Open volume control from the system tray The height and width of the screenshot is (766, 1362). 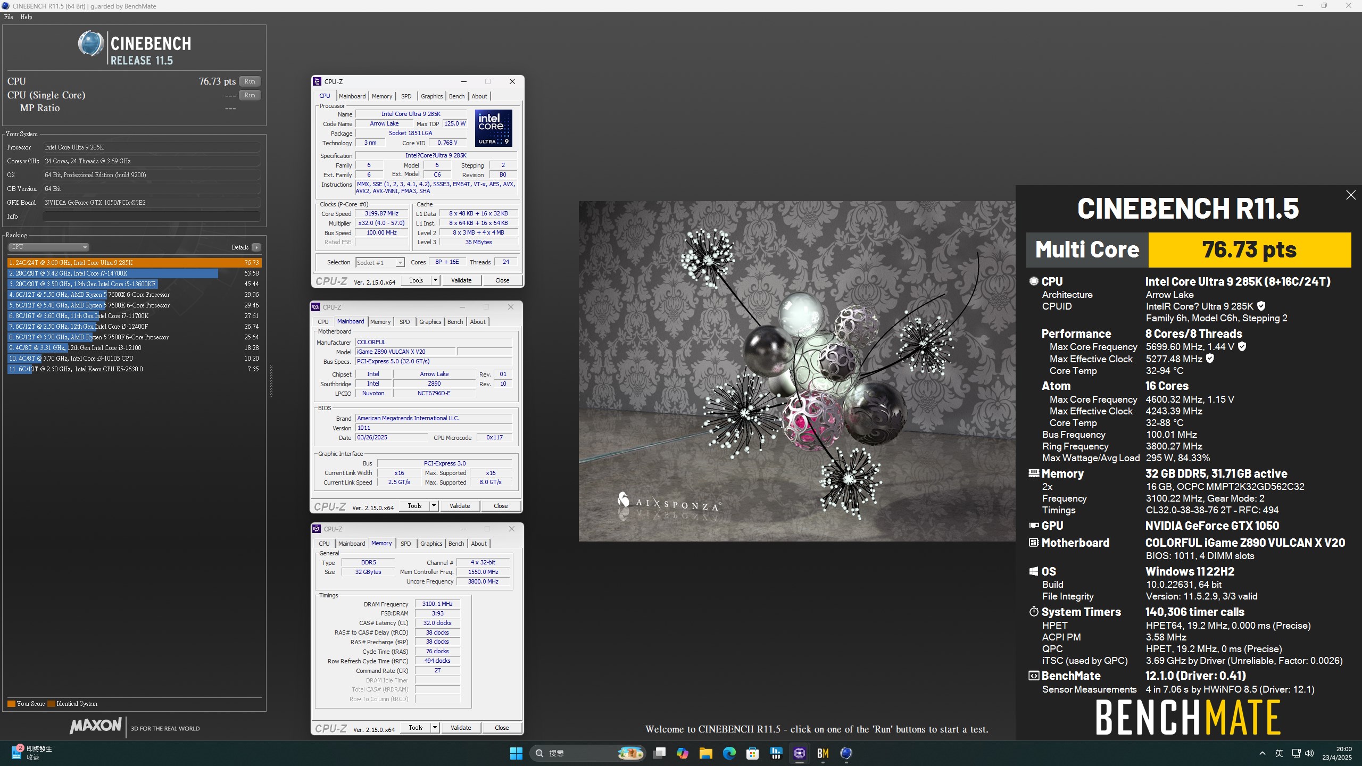pos(1310,753)
